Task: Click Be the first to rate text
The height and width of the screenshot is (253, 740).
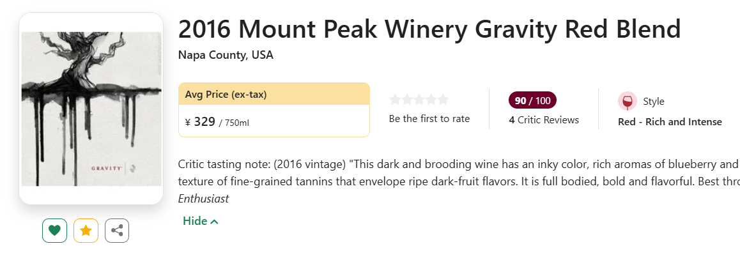Action: [x=429, y=119]
